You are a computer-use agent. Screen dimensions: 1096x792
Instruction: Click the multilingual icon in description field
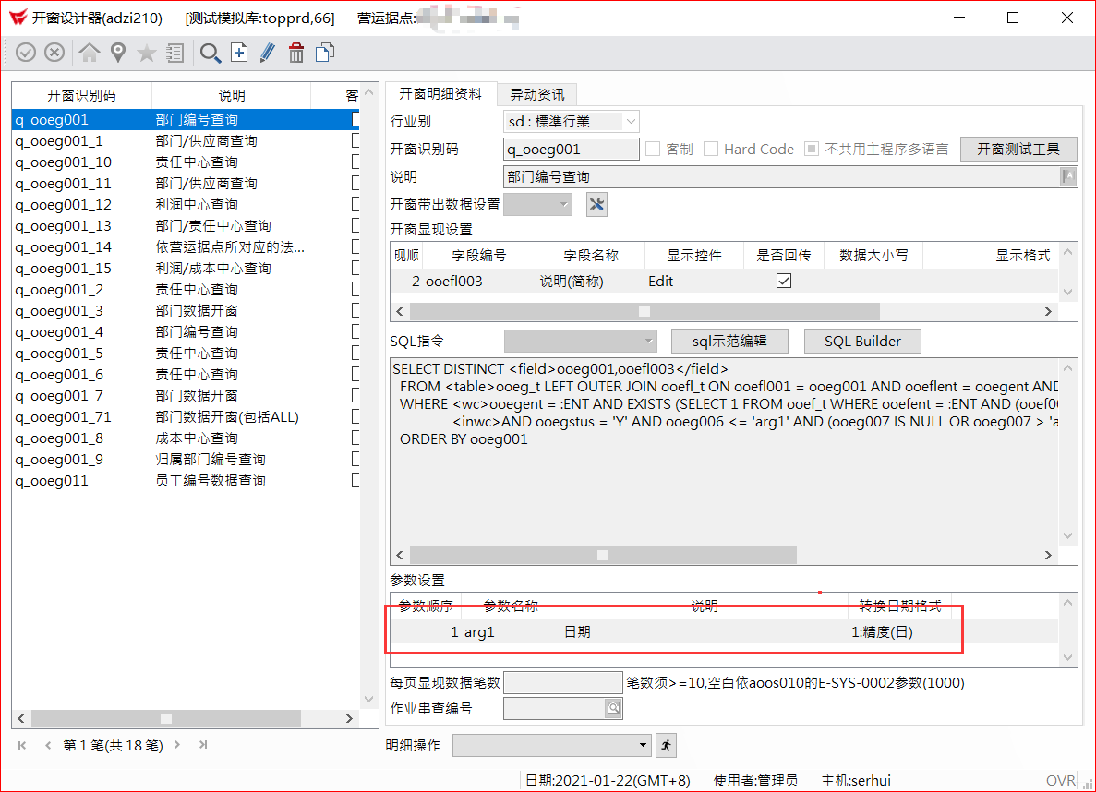click(x=1068, y=177)
